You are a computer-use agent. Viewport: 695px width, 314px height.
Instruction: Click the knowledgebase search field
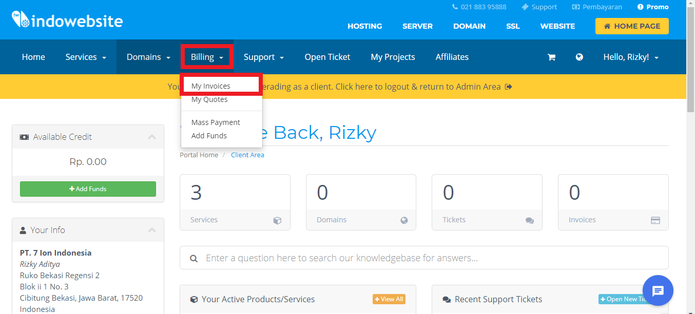click(x=423, y=258)
